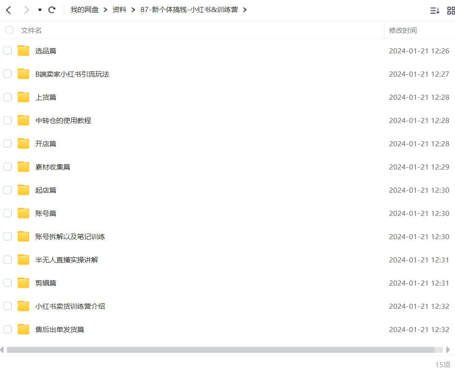Viewport: 455px width, 372px height.
Task: Open the 选品篇 folder name
Action: (x=46, y=51)
